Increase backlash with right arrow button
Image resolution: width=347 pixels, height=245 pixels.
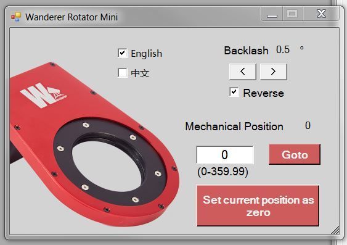click(273, 72)
